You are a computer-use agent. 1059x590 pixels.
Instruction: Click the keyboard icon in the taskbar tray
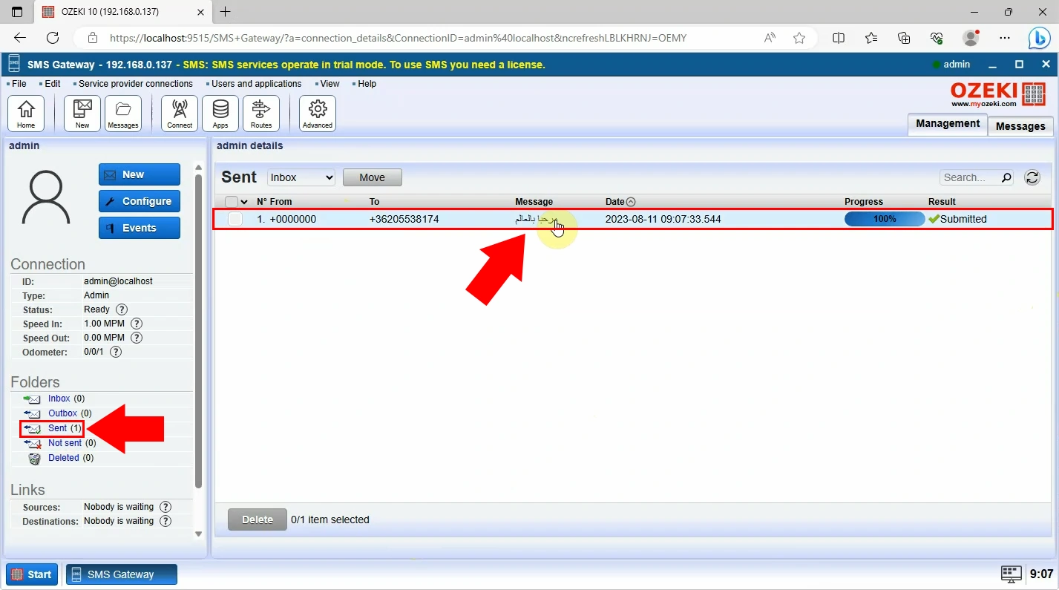pos(1012,574)
